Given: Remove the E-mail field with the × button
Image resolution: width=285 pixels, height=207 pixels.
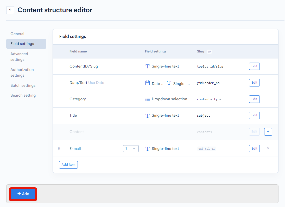Looking at the screenshot, I should click(268, 148).
